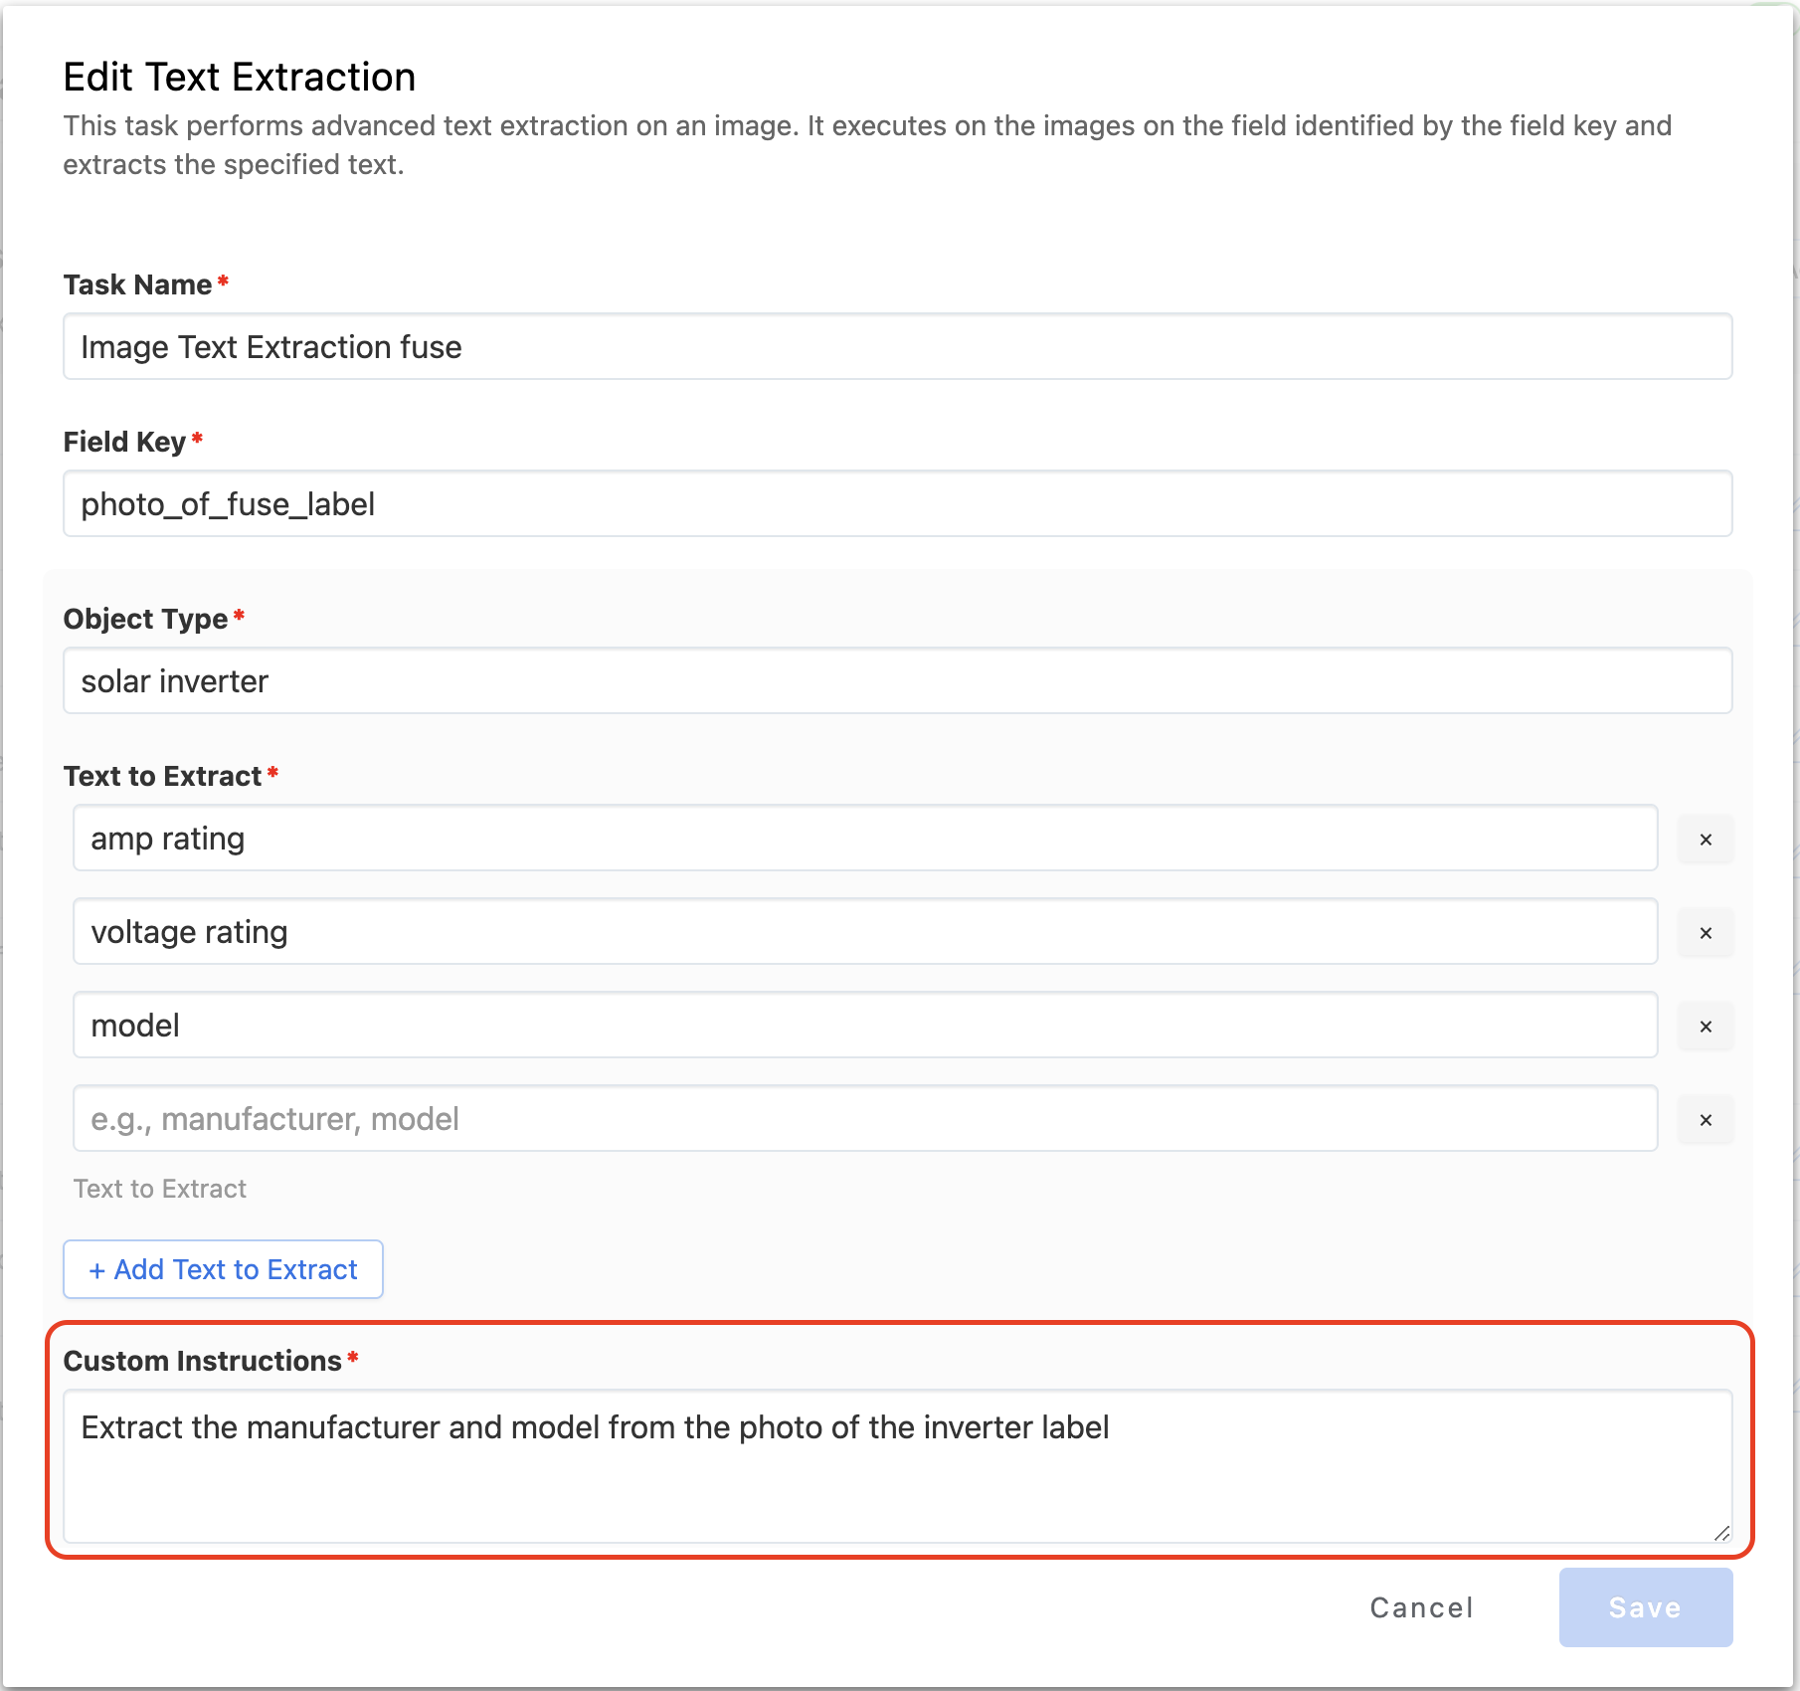Click inside the Custom Instructions textarea
1800x1691 pixels.
pyautogui.click(x=897, y=1467)
